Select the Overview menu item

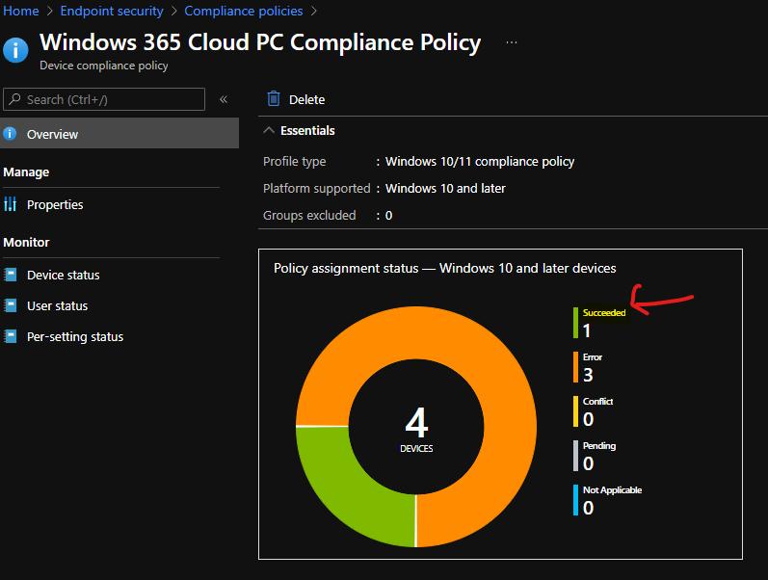coord(119,133)
